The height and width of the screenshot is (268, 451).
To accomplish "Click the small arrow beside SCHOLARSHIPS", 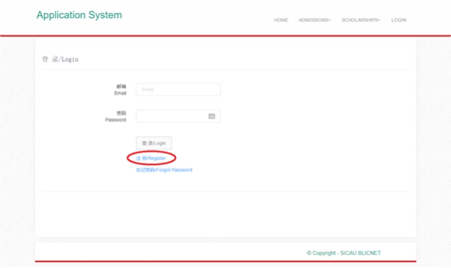I will (x=380, y=20).
